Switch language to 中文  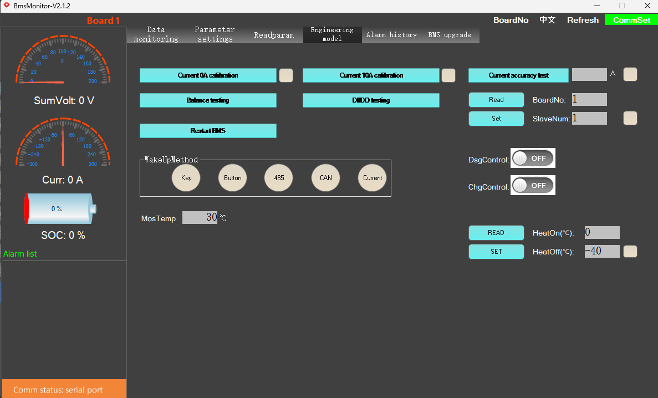pos(547,20)
